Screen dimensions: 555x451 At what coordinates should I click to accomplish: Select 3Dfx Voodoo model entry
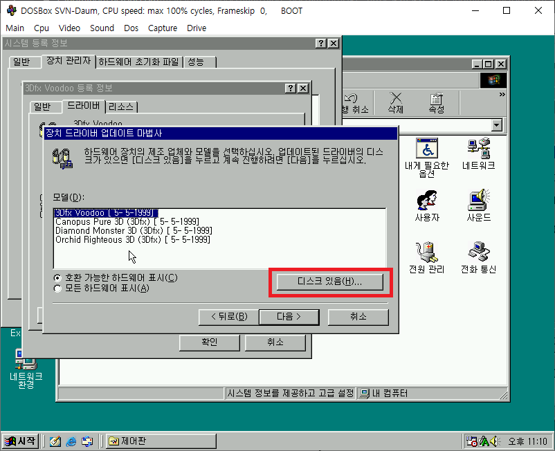(105, 212)
